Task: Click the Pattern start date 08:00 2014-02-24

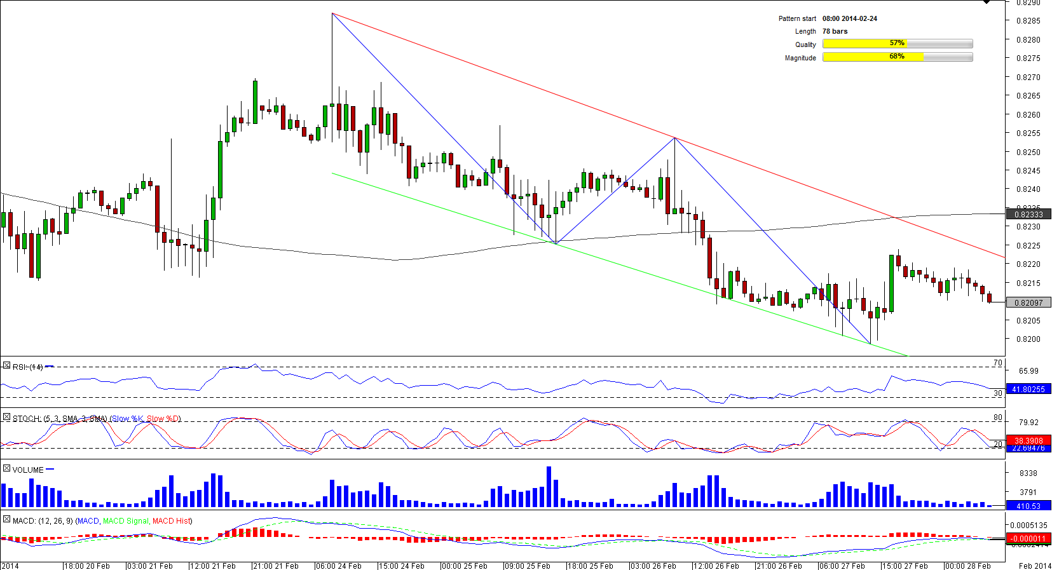Action: tap(849, 18)
